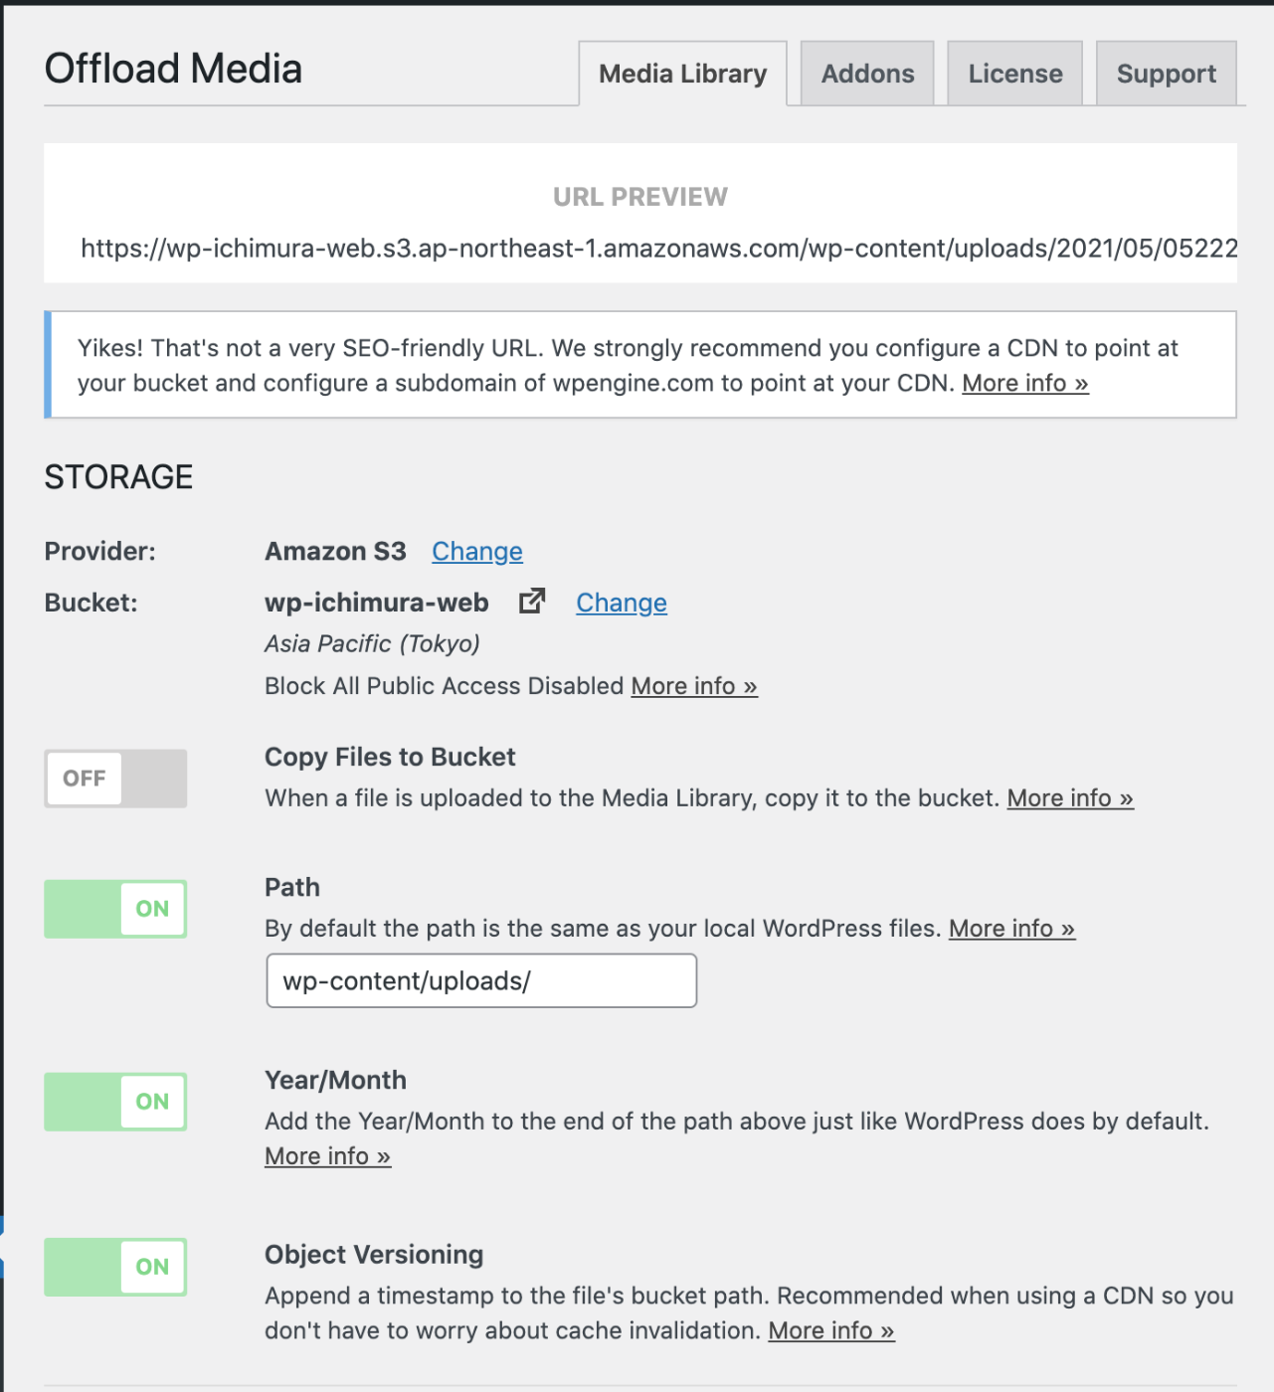
Task: Click the wp-ichimura-web bucket name
Action: click(x=376, y=603)
